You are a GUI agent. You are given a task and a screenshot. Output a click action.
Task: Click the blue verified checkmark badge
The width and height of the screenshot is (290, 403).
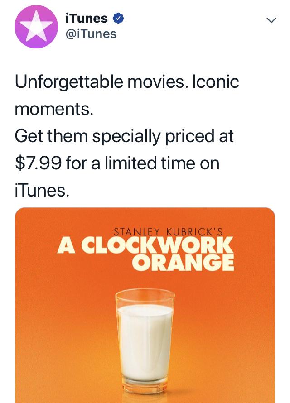pos(118,19)
